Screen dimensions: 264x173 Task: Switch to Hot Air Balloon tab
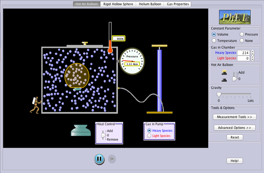[x=87, y=4]
